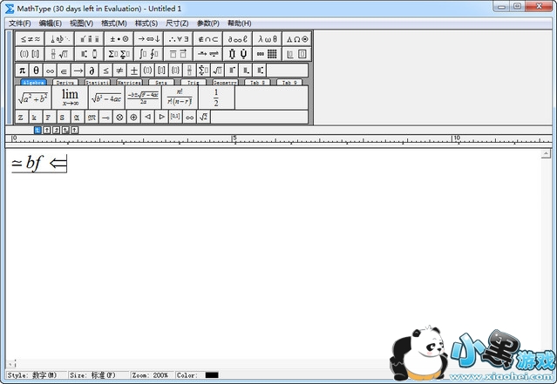557x384 pixels.
Task: Insert the lim x→∞ expression
Action: pos(70,98)
